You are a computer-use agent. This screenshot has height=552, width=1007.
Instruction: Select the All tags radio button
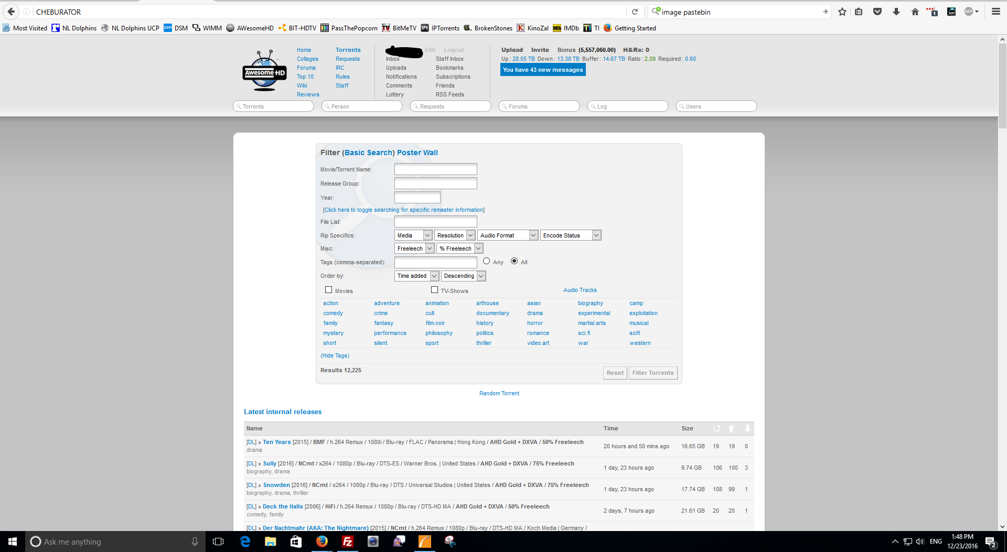(x=514, y=261)
